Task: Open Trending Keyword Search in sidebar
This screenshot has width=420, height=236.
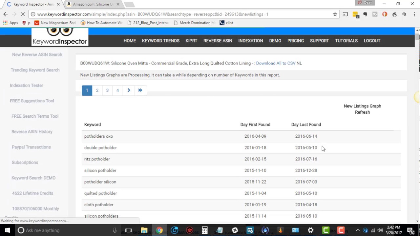Action: coord(35,70)
